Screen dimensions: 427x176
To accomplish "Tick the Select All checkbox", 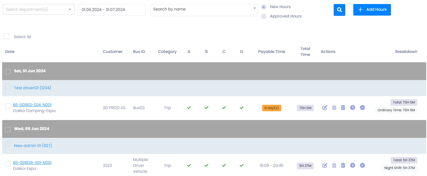I will pyautogui.click(x=7, y=37).
